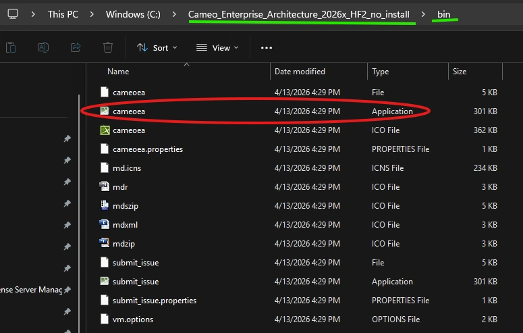Open the See more three-dots menu
This screenshot has height=333, width=523.
coord(266,48)
